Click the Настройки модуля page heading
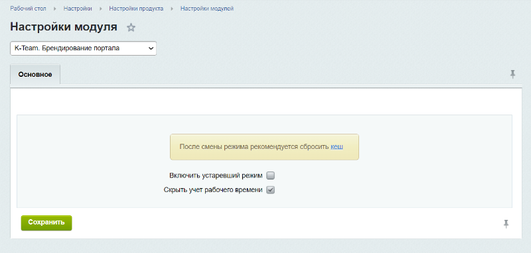The width and height of the screenshot is (531, 253). (x=64, y=27)
